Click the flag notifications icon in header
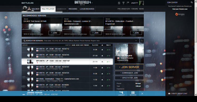 pyautogui.click(x=128, y=3)
